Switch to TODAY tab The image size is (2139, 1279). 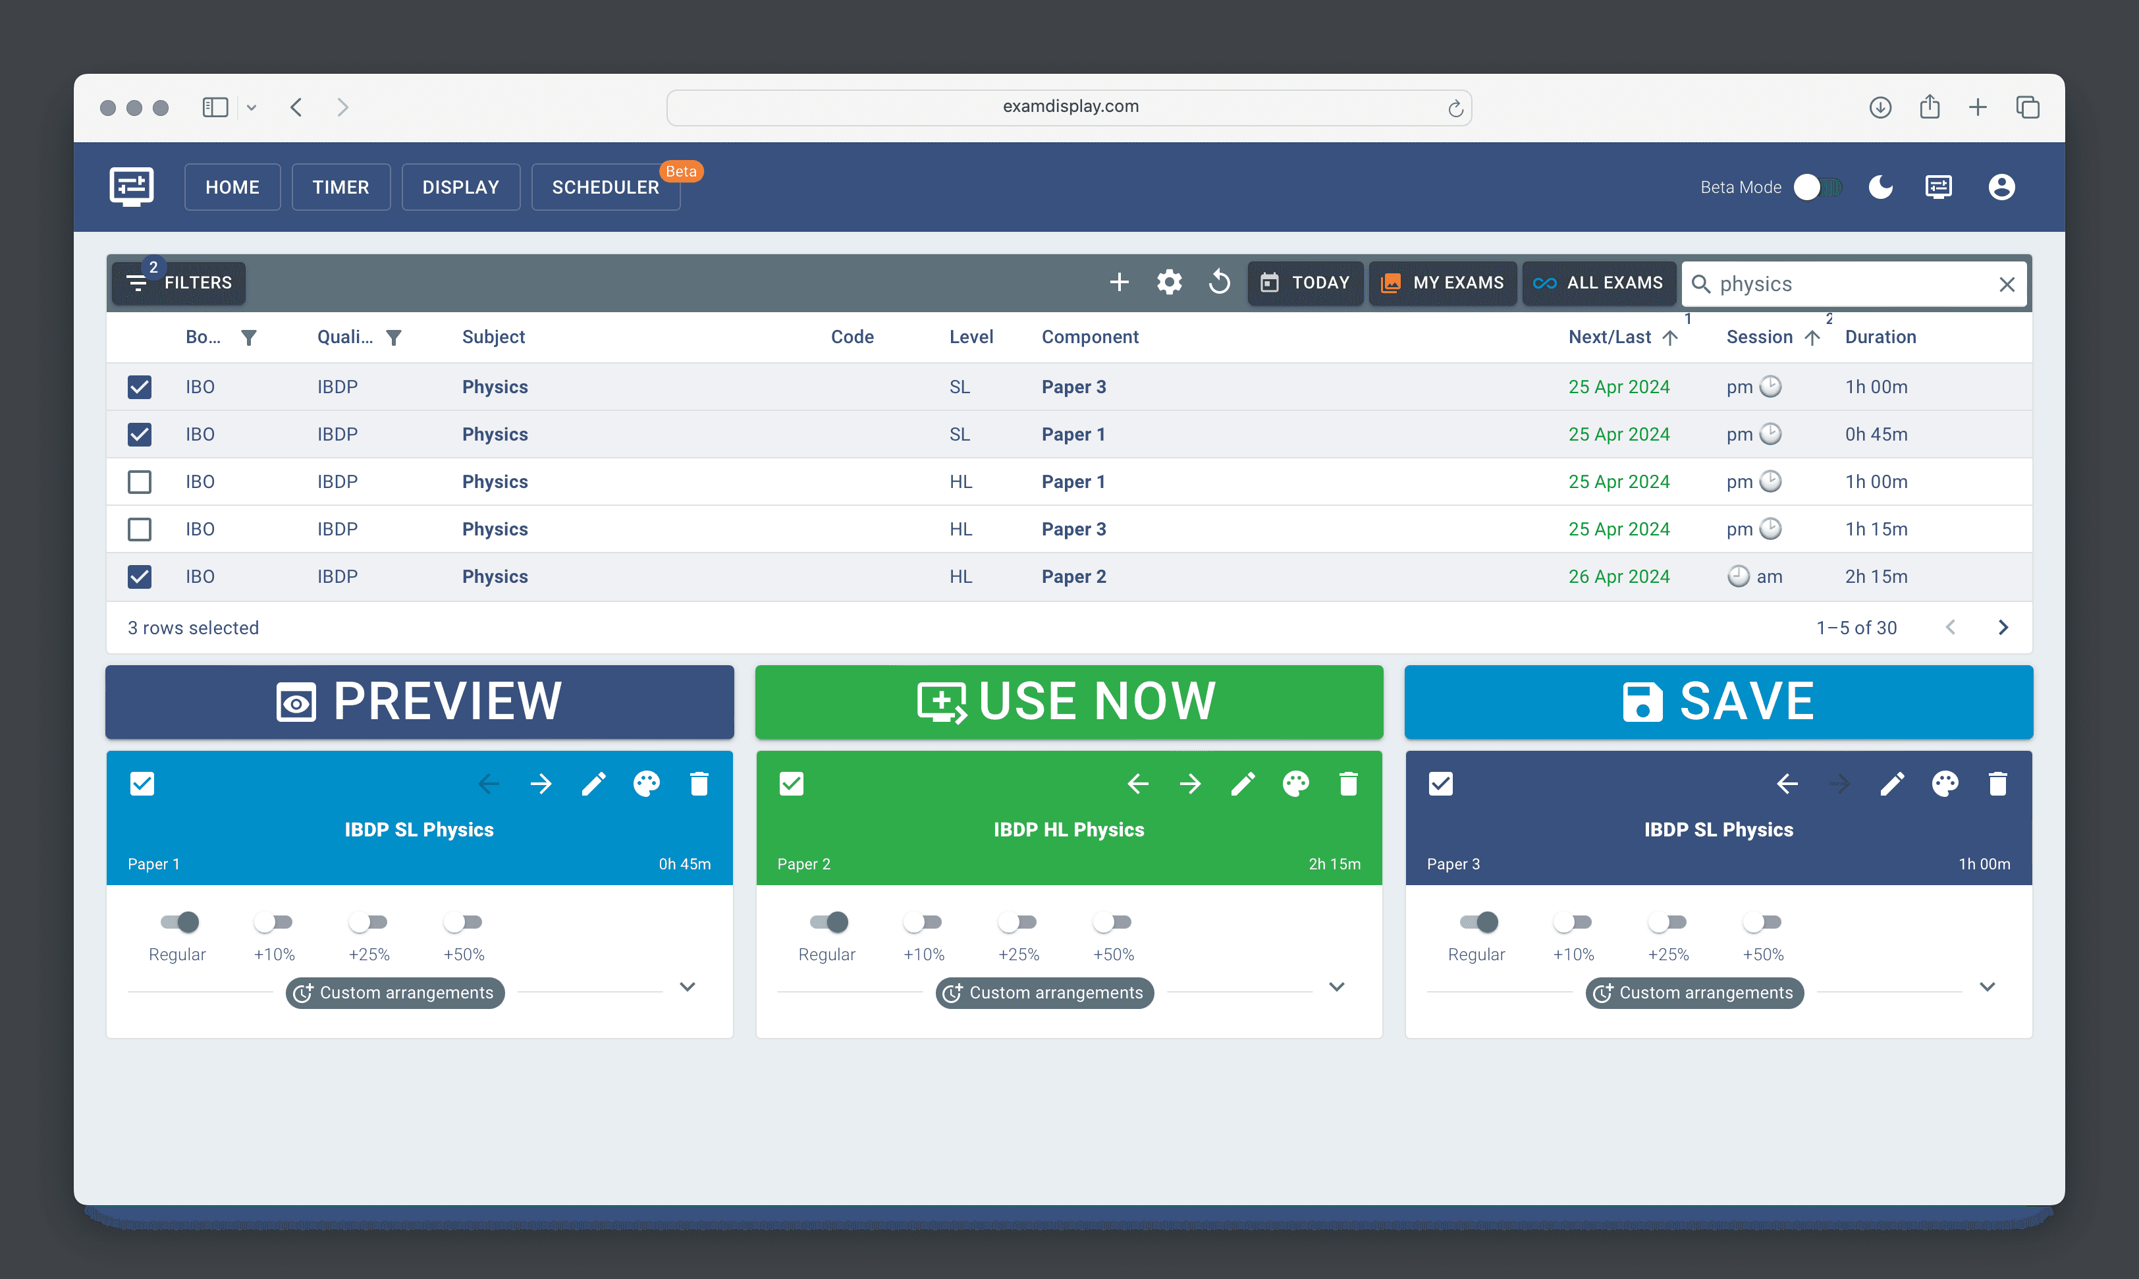point(1306,282)
